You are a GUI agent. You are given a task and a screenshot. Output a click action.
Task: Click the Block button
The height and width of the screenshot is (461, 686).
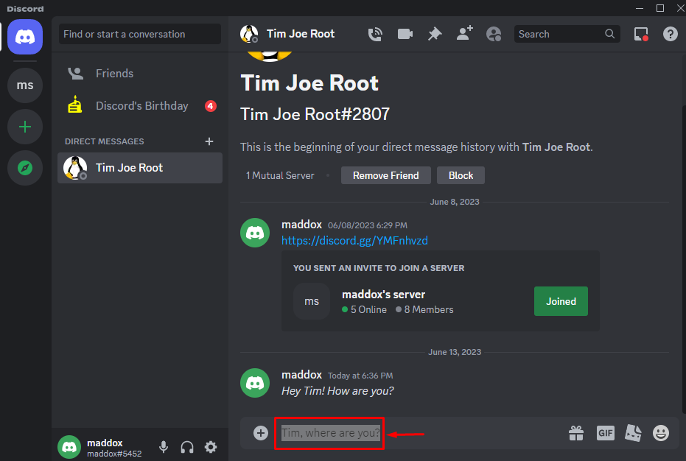[461, 175]
